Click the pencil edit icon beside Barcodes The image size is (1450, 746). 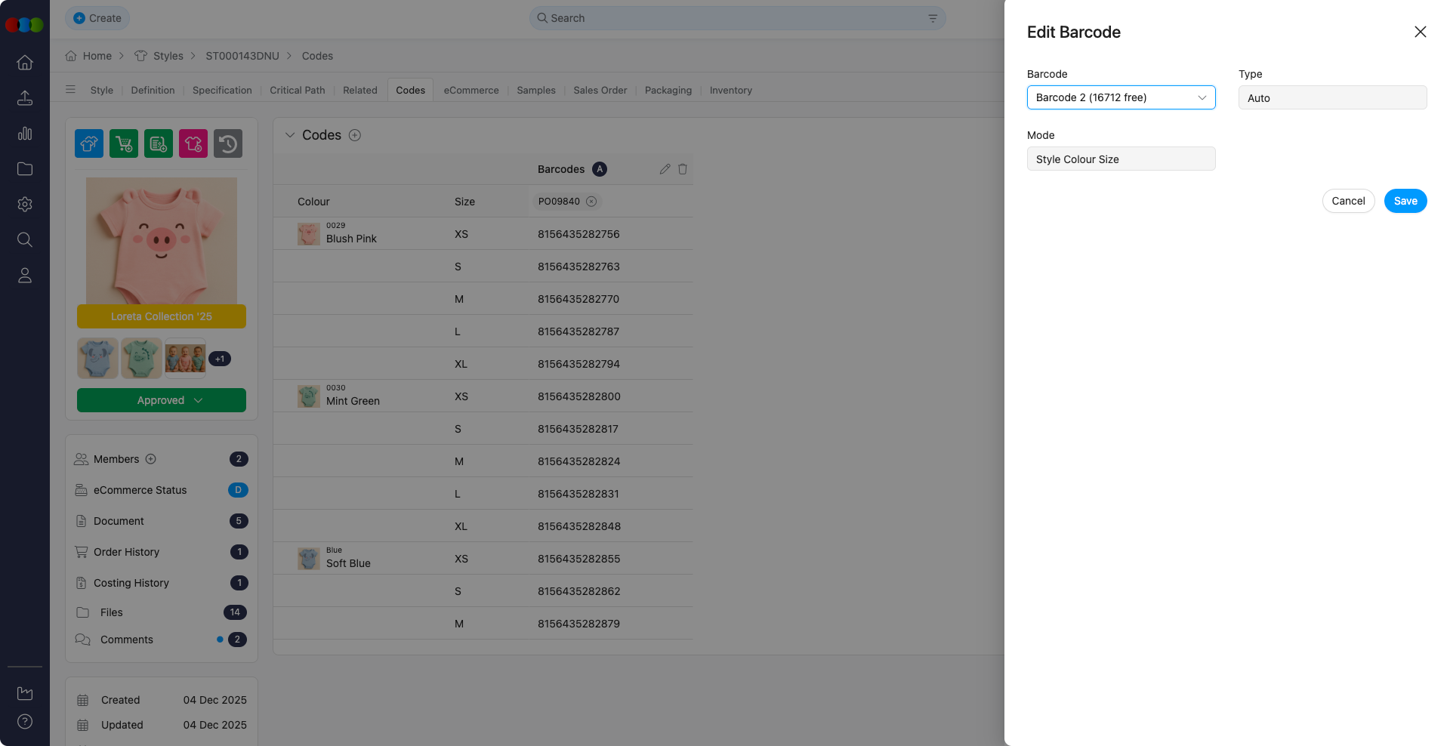[x=665, y=169]
